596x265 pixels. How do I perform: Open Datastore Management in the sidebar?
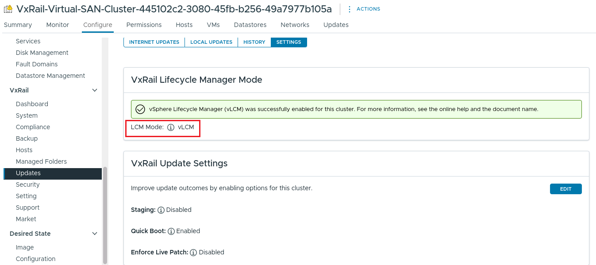(x=50, y=76)
